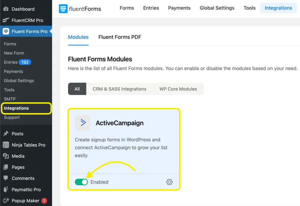Image resolution: width=300 pixels, height=206 pixels.
Task: Switch to the Fluent Forms PDF tab
Action: [120, 37]
